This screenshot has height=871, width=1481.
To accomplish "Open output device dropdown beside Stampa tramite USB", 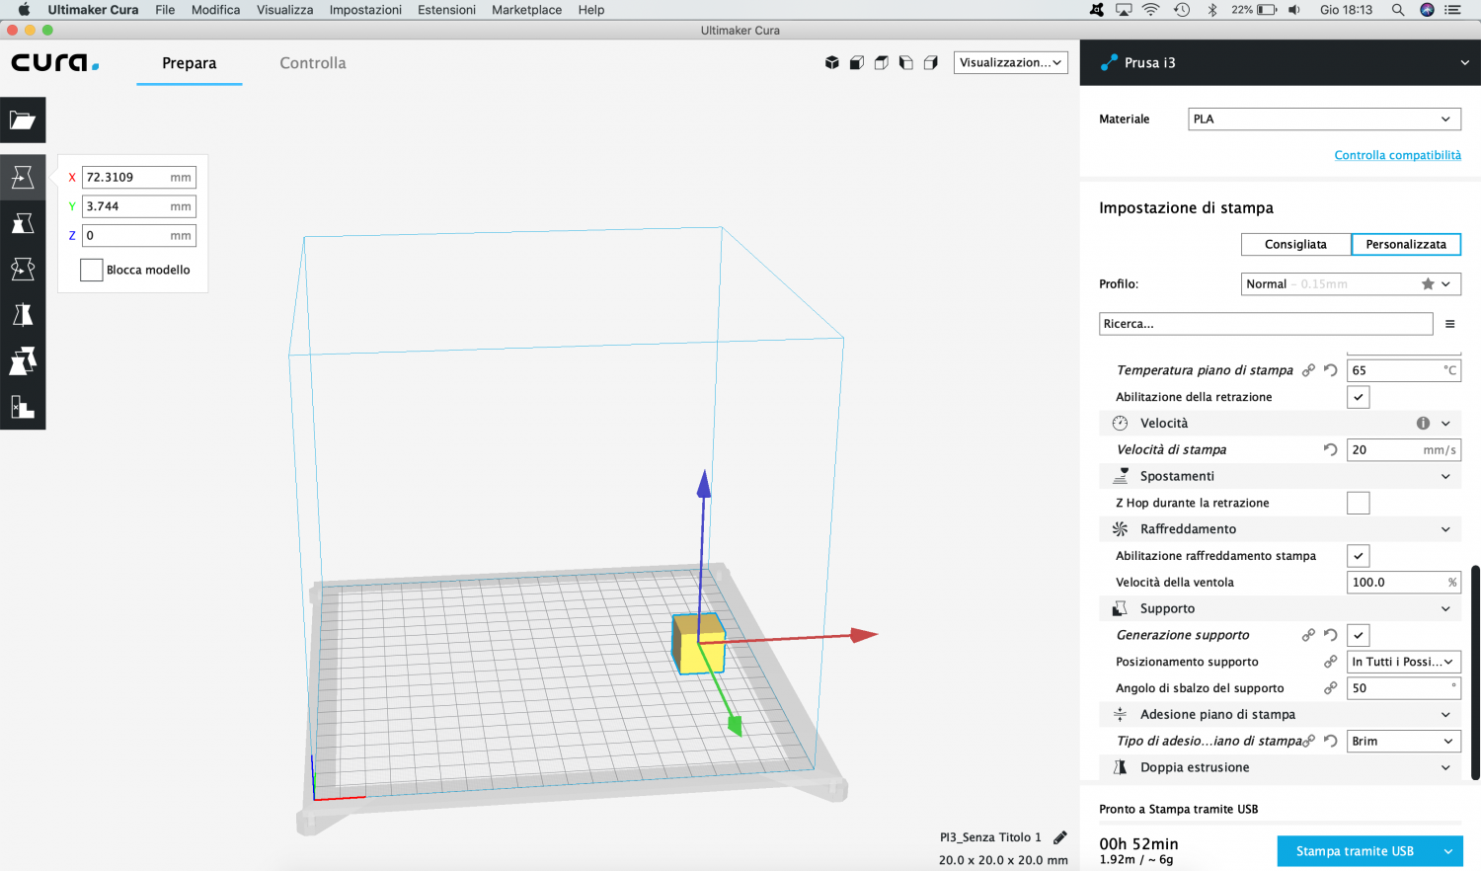I will (x=1448, y=851).
